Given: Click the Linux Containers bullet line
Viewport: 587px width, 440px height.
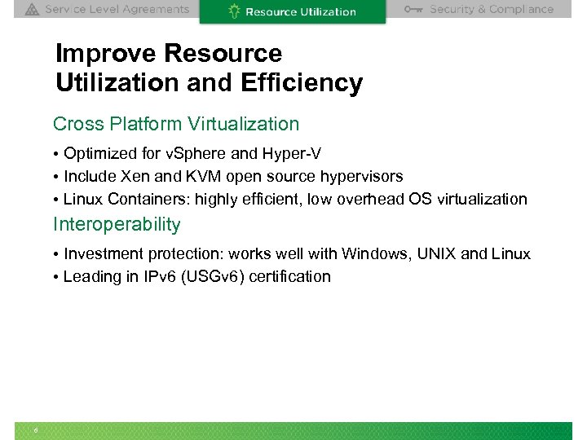Looking at the screenshot, I should pyautogui.click(x=290, y=199).
